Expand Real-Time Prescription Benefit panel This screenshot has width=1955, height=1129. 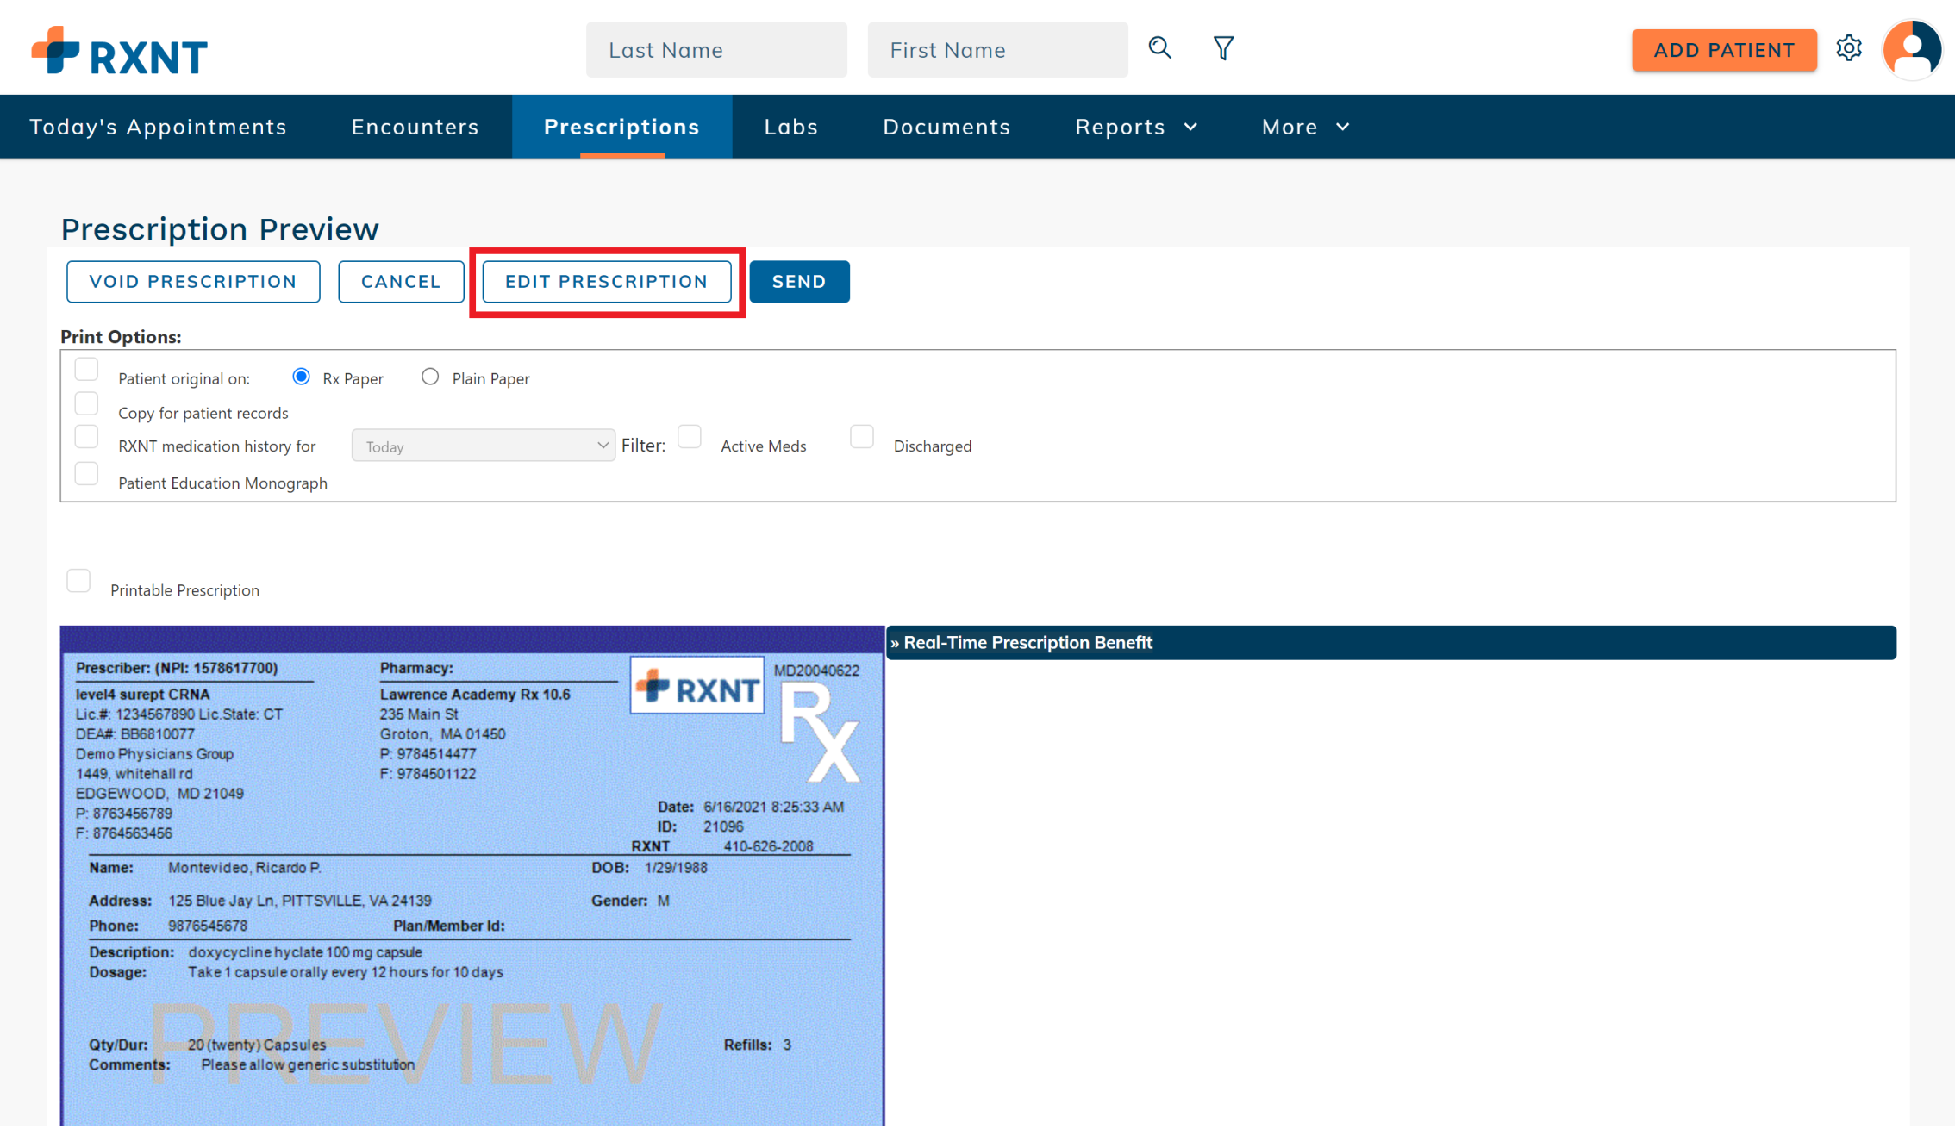click(x=1391, y=643)
